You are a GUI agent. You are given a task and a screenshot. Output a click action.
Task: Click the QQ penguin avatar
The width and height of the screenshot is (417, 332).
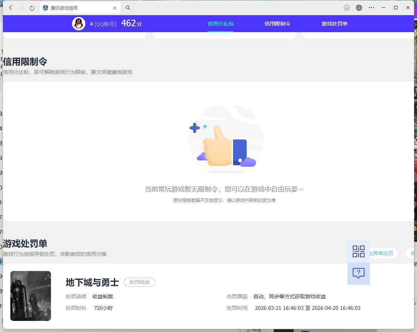(78, 24)
